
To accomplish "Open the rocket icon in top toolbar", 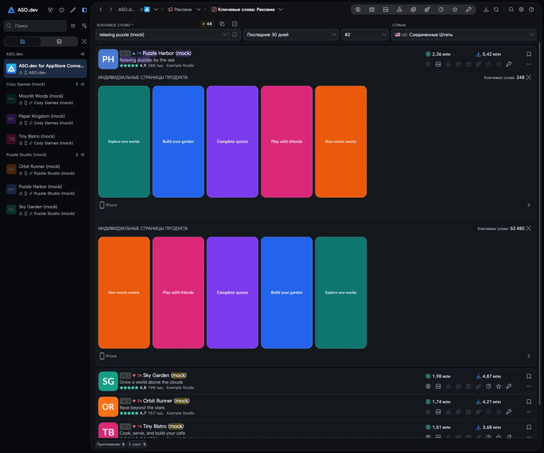I will tap(427, 9).
